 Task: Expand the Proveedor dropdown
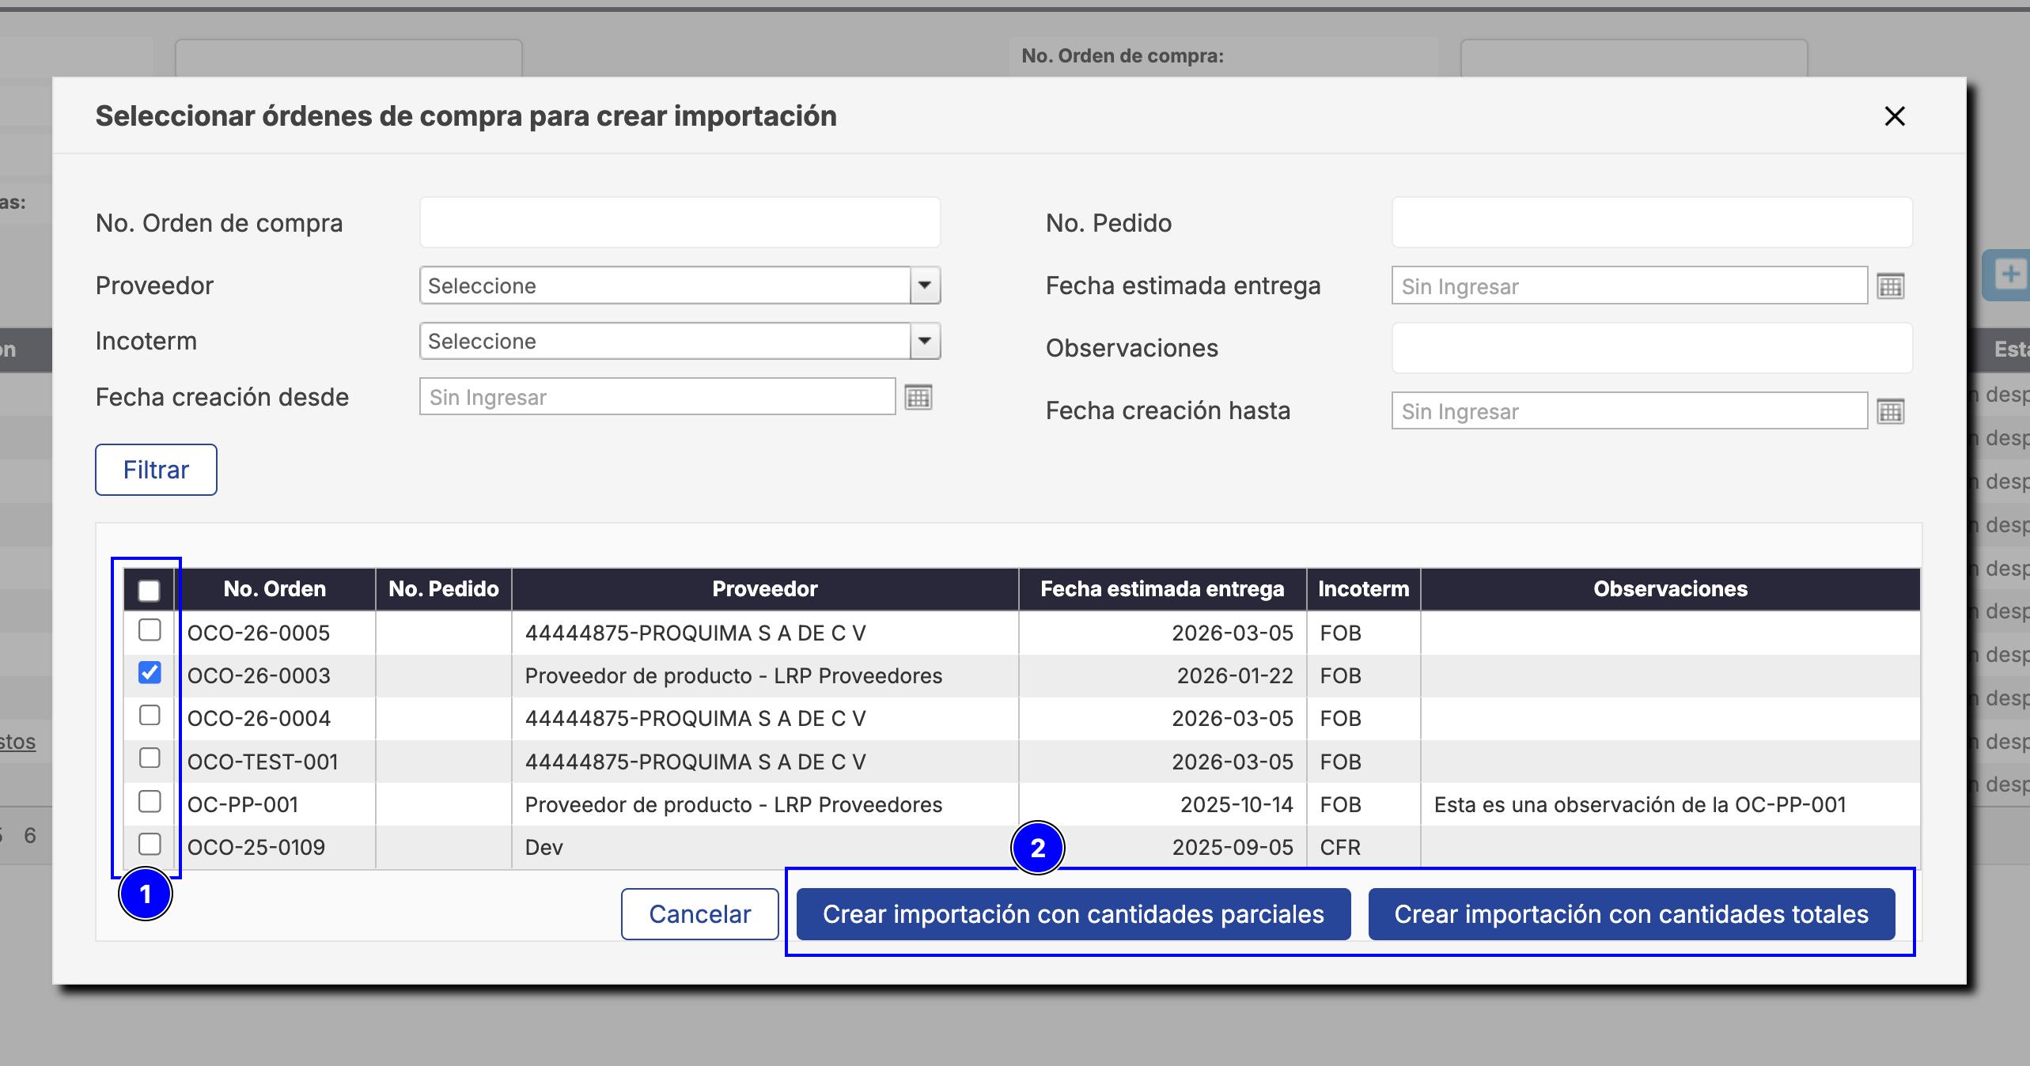(924, 285)
